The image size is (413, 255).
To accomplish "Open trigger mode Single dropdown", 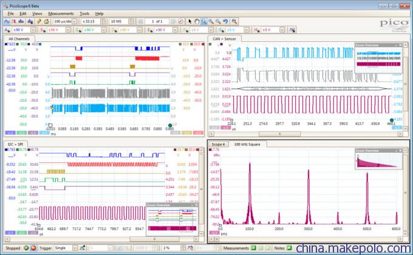I will 75,248.
